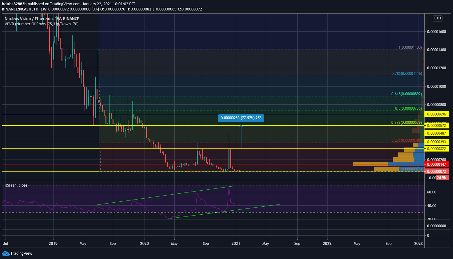
Task: Click 2022 on the time axis
Action: (x=327, y=243)
